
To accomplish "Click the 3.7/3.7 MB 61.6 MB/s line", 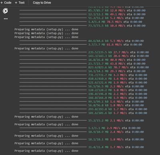I will 115,45.
